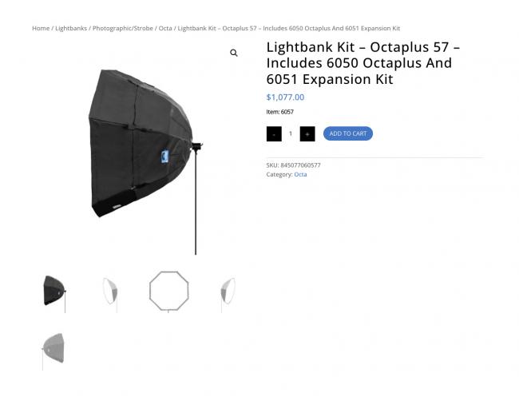Open Lightbanks breadcrumb link

coord(71,28)
